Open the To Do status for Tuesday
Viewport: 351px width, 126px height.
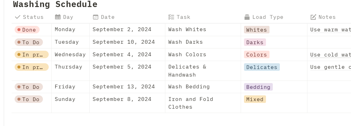click(29, 42)
